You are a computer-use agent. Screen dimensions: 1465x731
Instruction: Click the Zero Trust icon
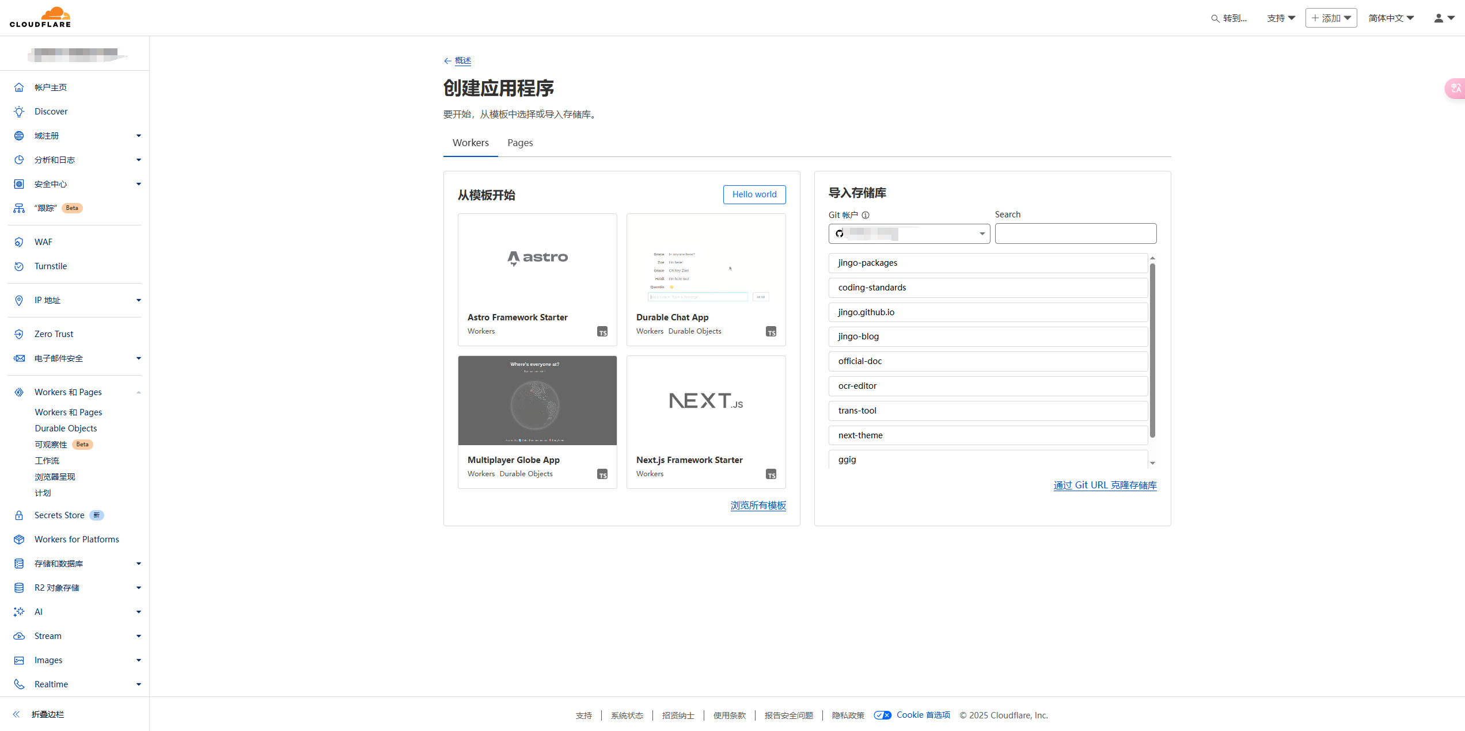pyautogui.click(x=19, y=334)
